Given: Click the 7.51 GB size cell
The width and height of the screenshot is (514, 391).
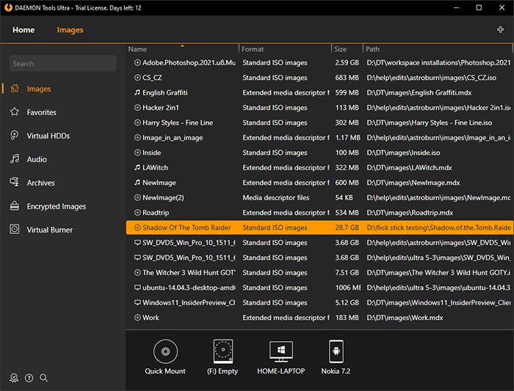Looking at the screenshot, I should pyautogui.click(x=347, y=273).
